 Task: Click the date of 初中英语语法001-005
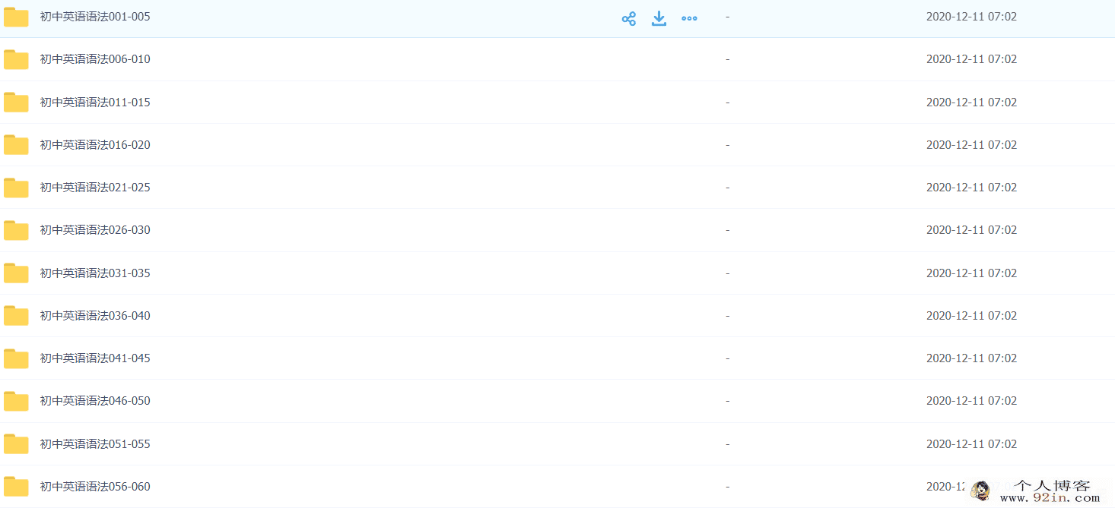[971, 17]
